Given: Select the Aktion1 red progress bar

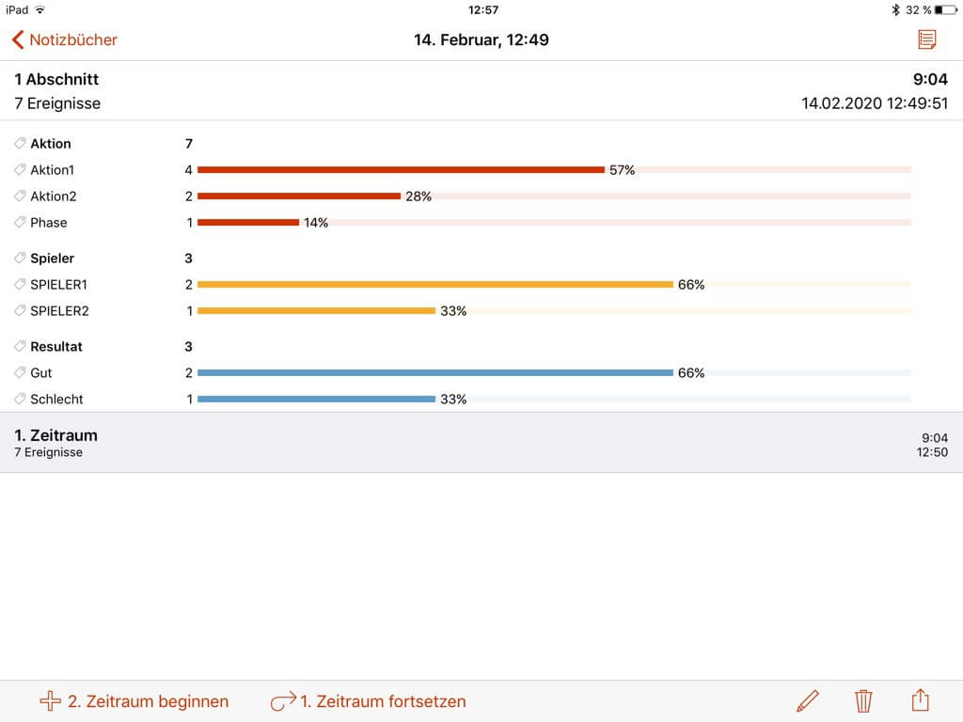Looking at the screenshot, I should click(401, 170).
